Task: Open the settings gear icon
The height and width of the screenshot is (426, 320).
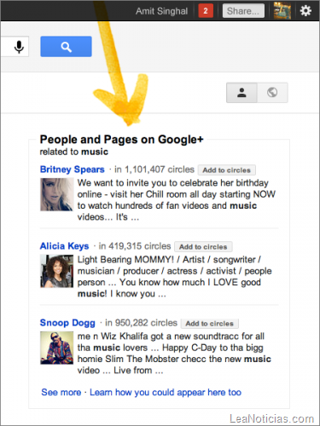Action: 305,11
